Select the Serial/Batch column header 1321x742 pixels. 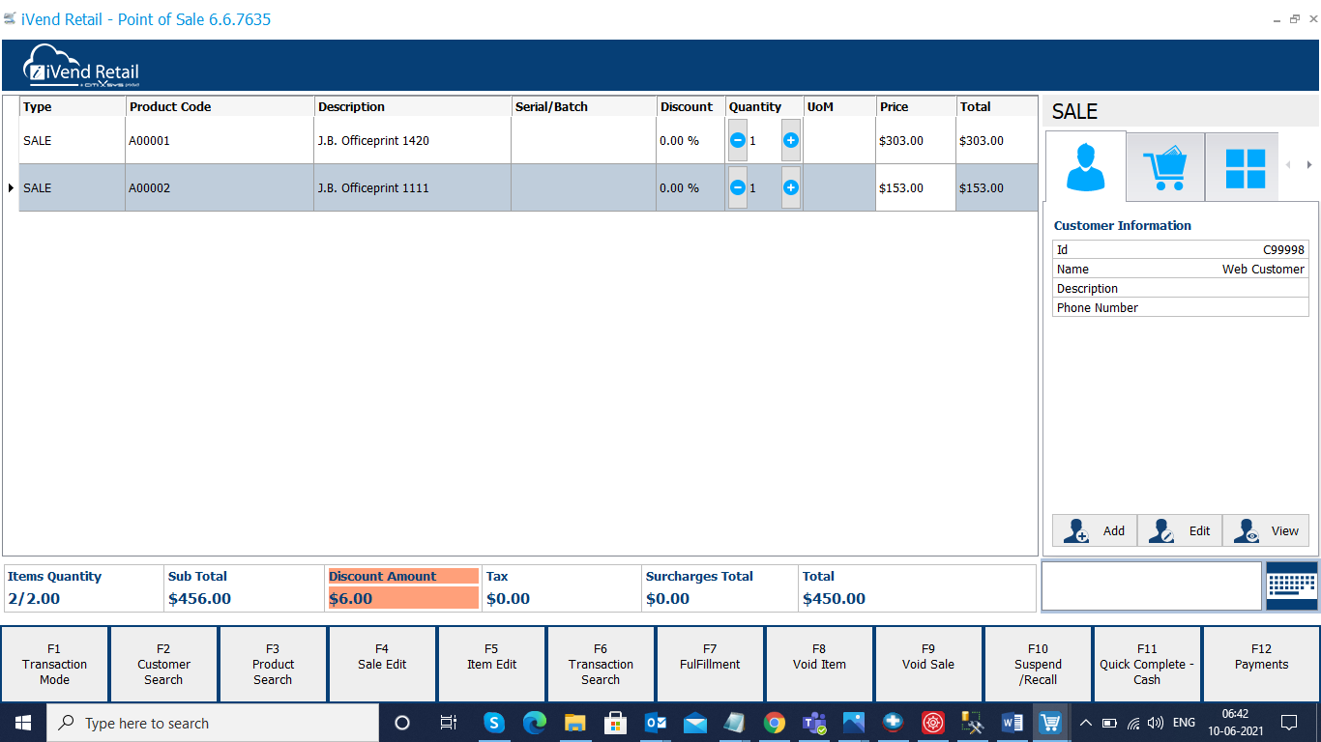pyautogui.click(x=583, y=106)
